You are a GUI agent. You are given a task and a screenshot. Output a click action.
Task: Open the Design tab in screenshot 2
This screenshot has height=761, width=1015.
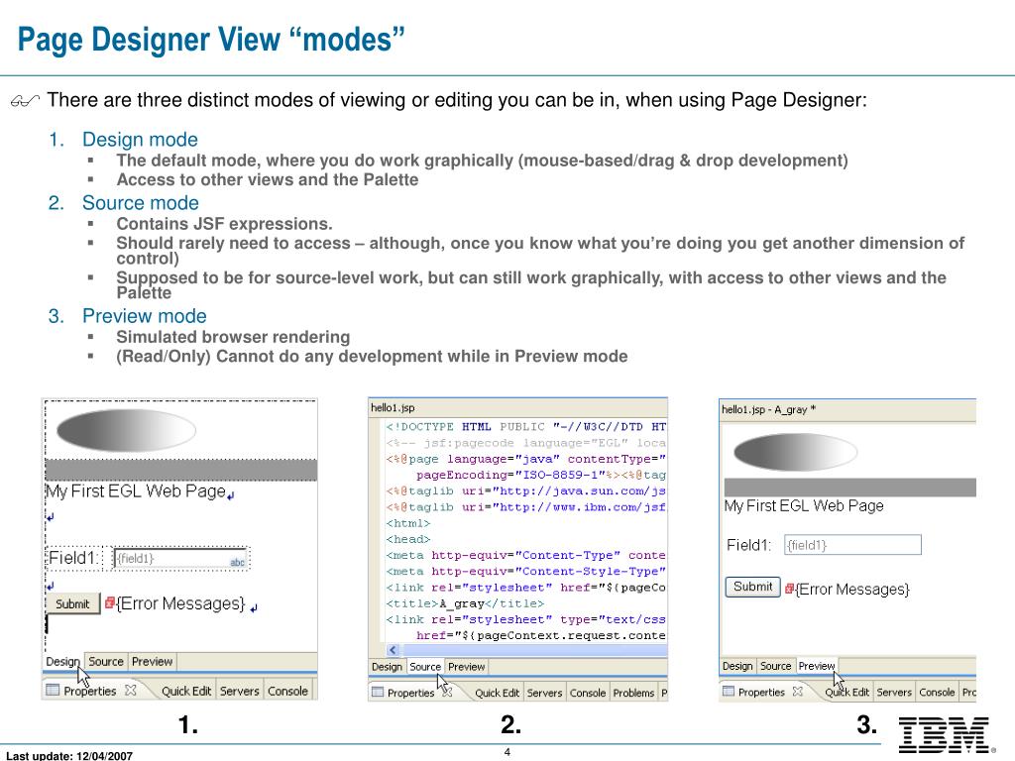click(388, 667)
